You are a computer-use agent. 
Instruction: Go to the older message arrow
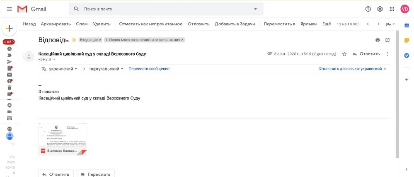378,24
